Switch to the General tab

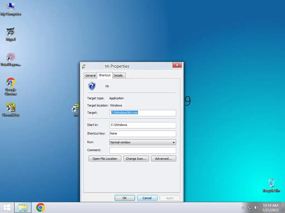click(90, 75)
